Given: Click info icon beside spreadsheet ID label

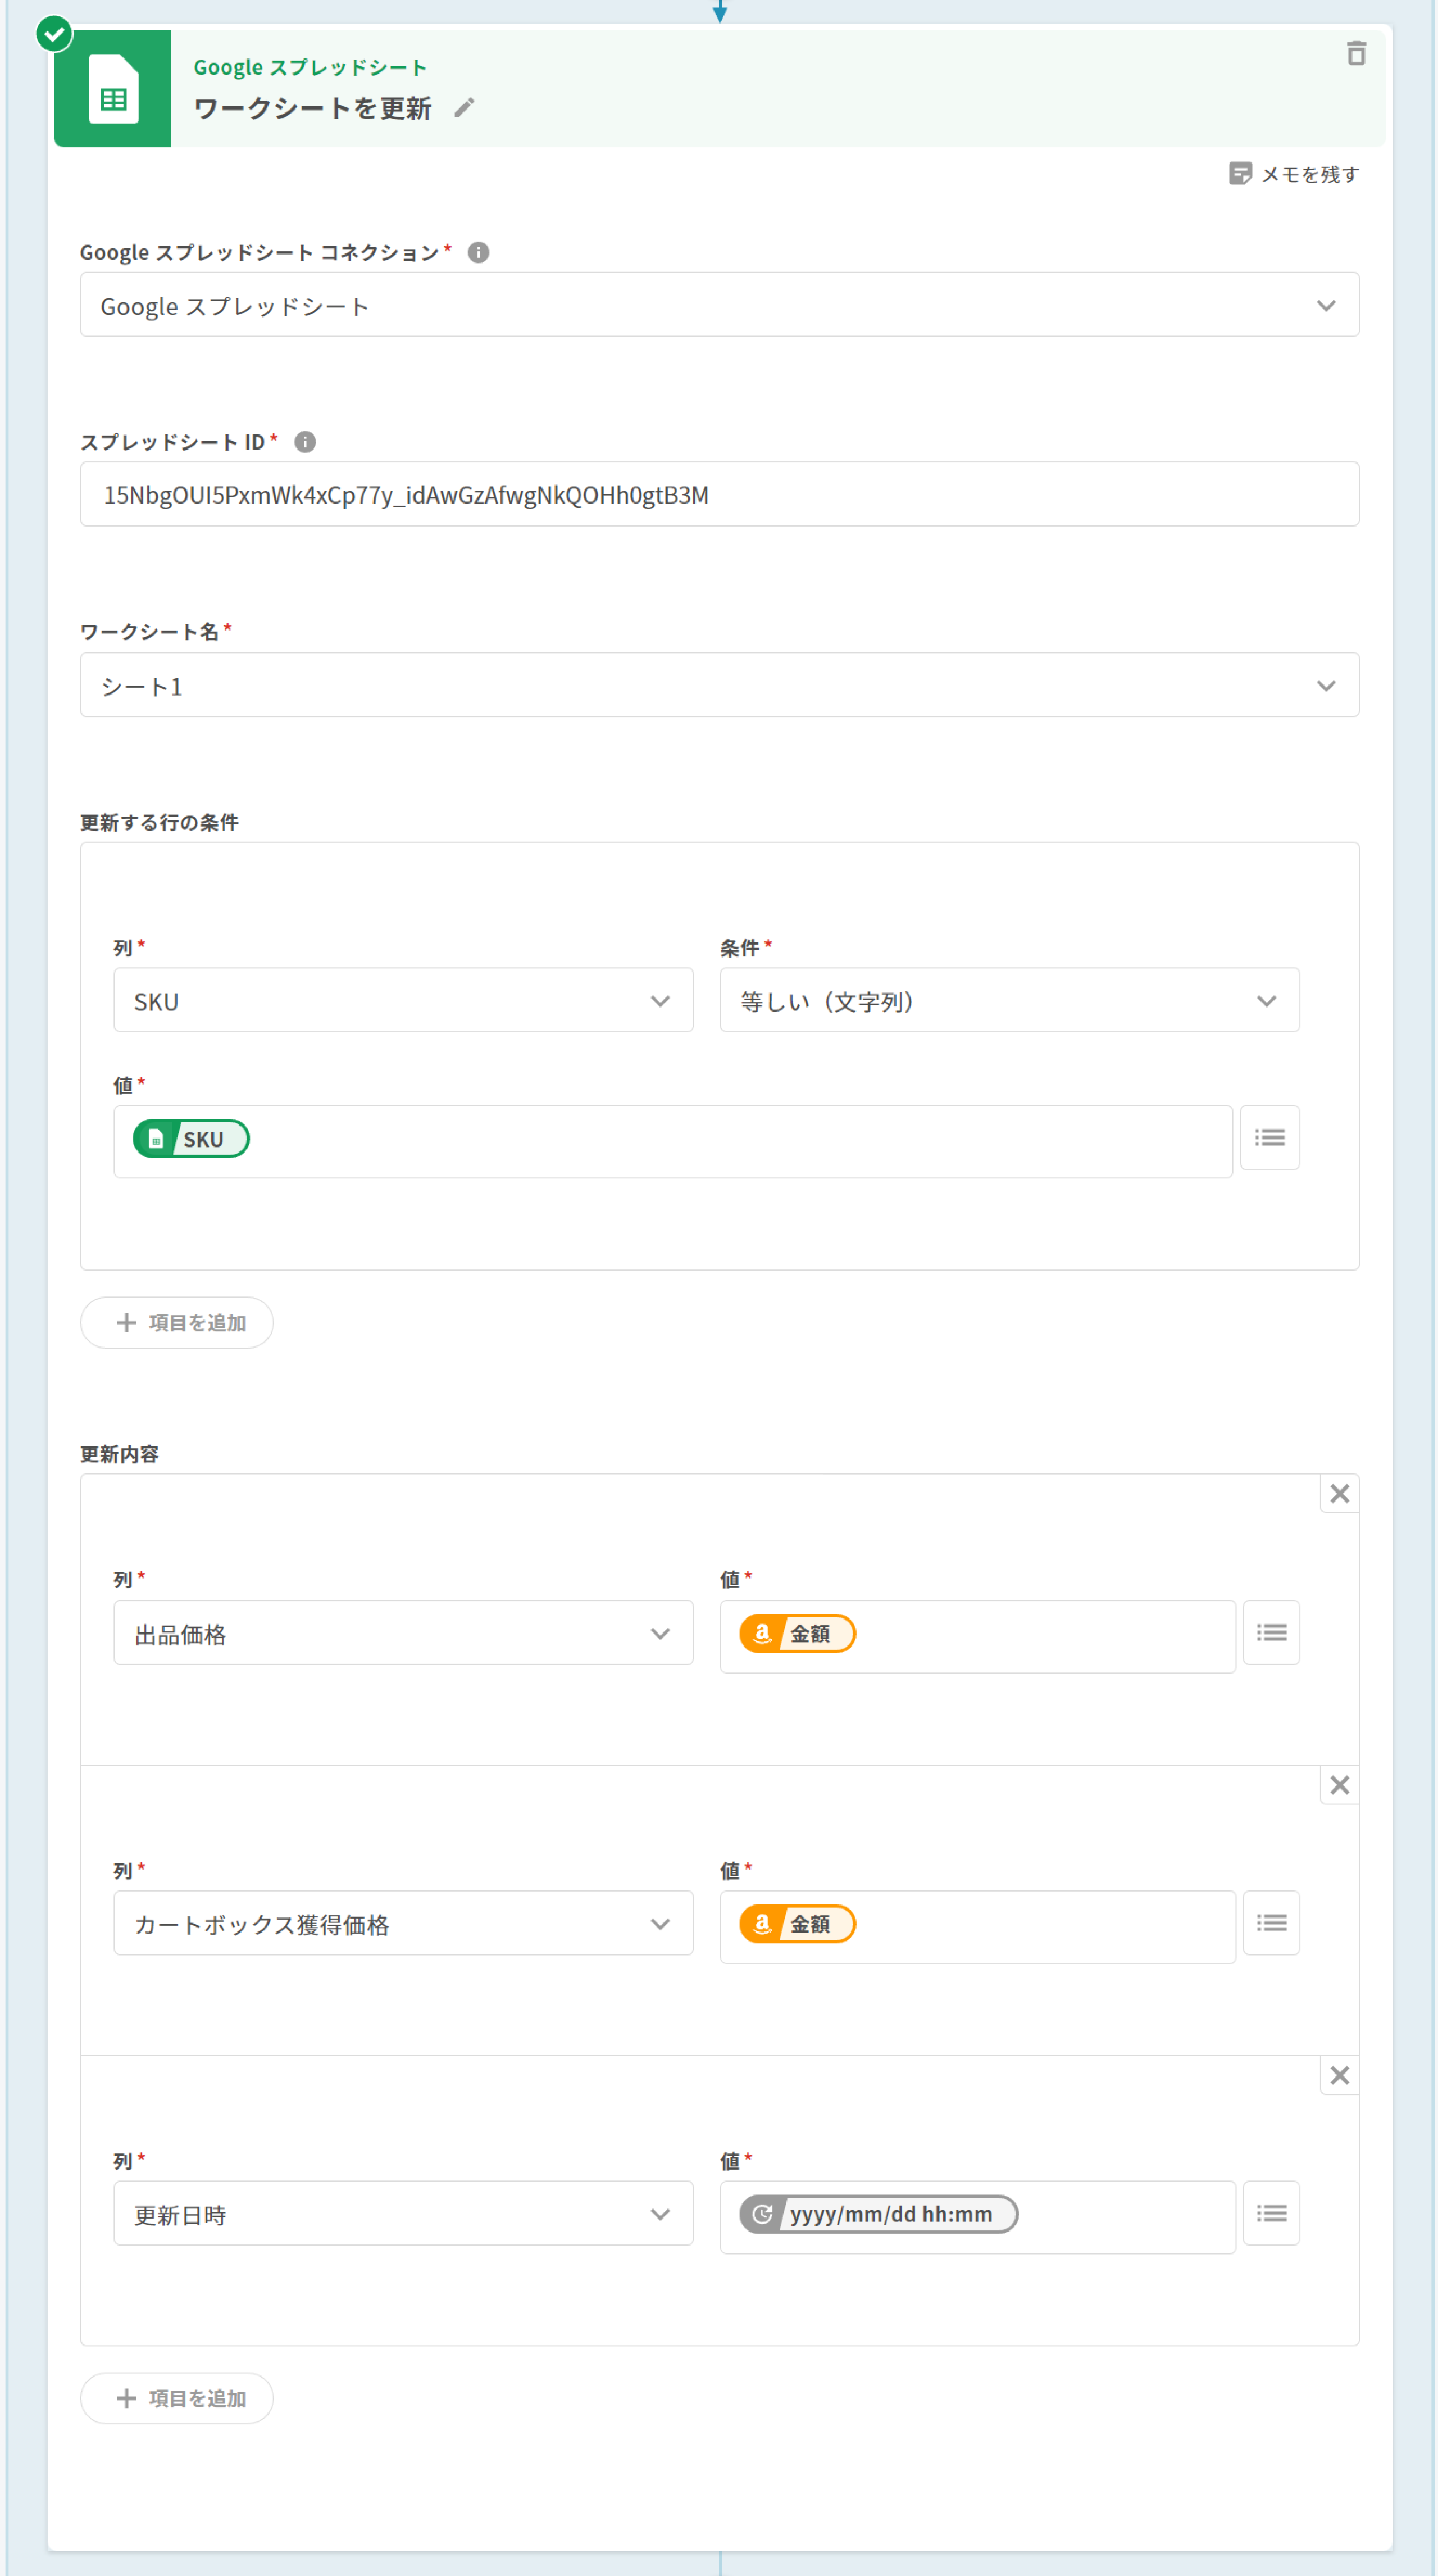Looking at the screenshot, I should click(306, 442).
